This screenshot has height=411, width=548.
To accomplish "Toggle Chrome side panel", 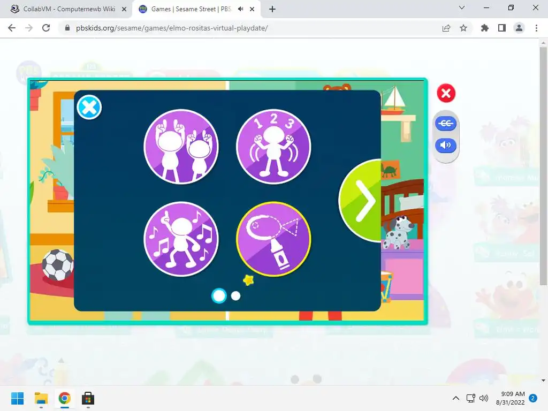I will pyautogui.click(x=502, y=28).
